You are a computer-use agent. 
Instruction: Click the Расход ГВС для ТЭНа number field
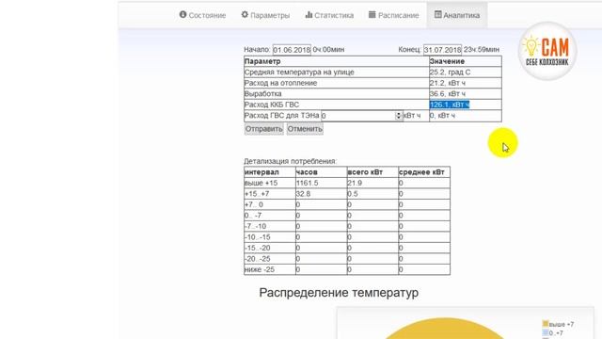pyautogui.click(x=361, y=116)
